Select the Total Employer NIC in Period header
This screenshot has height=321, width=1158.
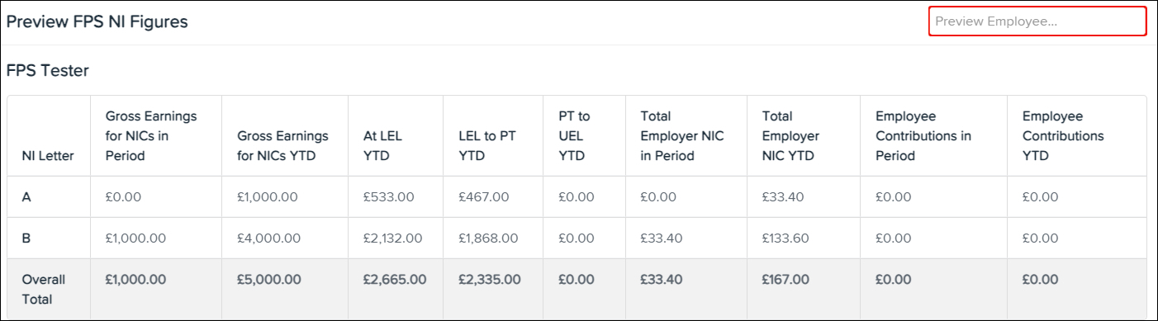[682, 135]
